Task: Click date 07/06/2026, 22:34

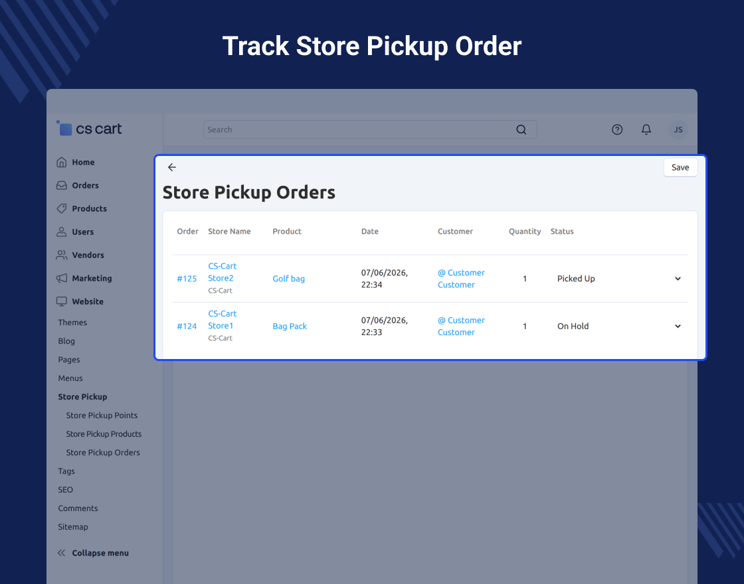Action: (x=385, y=279)
